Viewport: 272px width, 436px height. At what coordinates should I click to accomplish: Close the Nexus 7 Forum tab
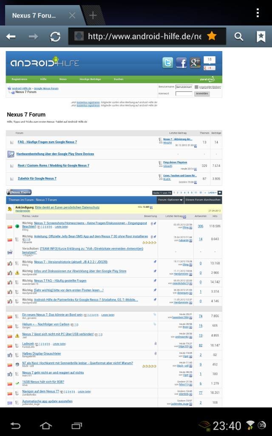click(72, 15)
